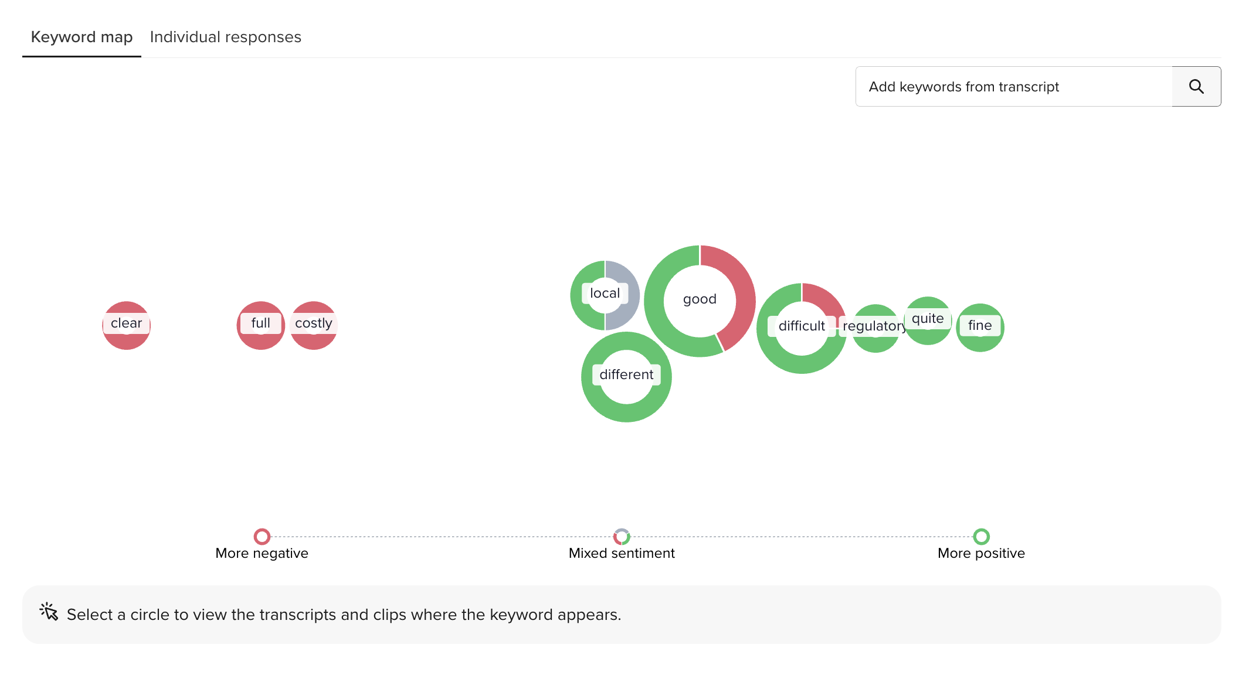Screen dimensions: 1249x675
Task: Switch to the Individual responses tab
Action: coord(225,37)
